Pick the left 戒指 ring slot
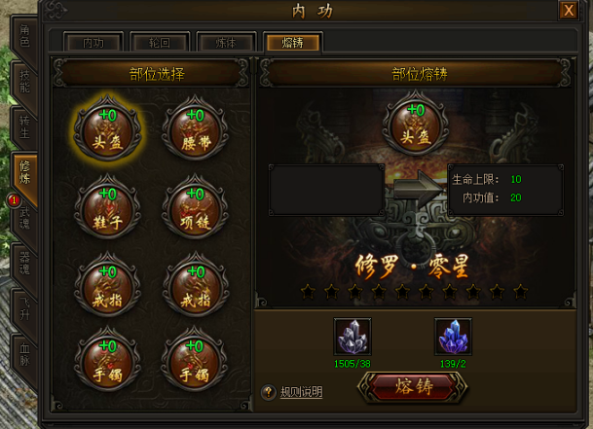This screenshot has width=593, height=429. [107, 286]
